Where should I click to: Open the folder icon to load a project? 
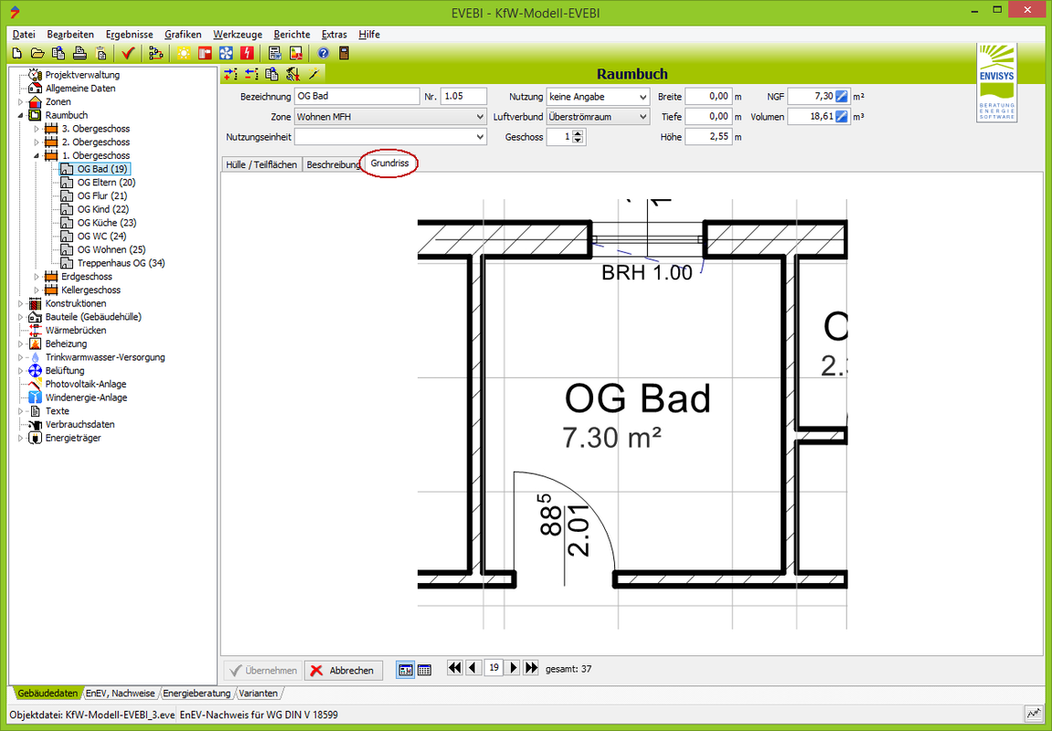pos(37,53)
